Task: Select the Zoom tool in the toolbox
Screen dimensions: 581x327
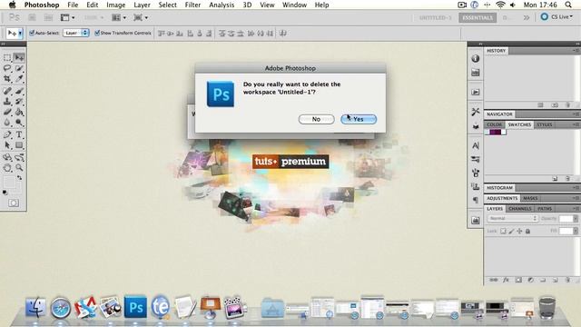Action: tap(19, 168)
